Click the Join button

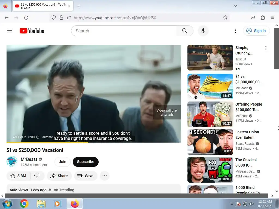pos(62,162)
